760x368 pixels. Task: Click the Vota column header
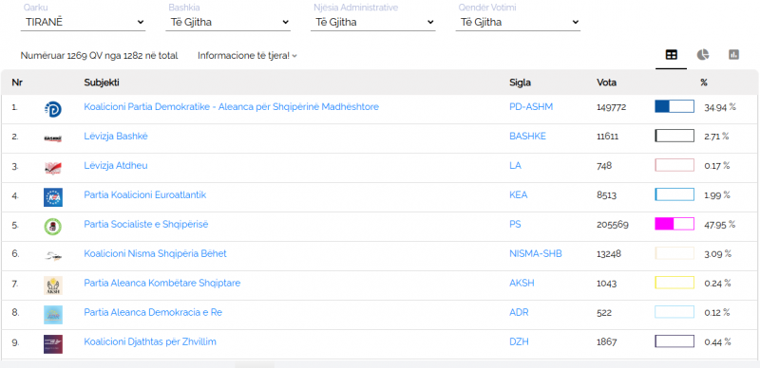pyautogui.click(x=606, y=83)
